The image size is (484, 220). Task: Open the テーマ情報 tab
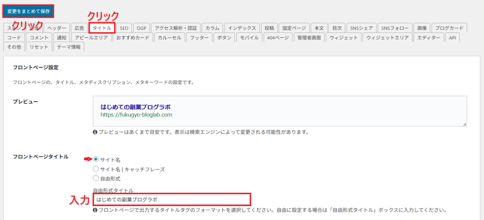point(69,47)
